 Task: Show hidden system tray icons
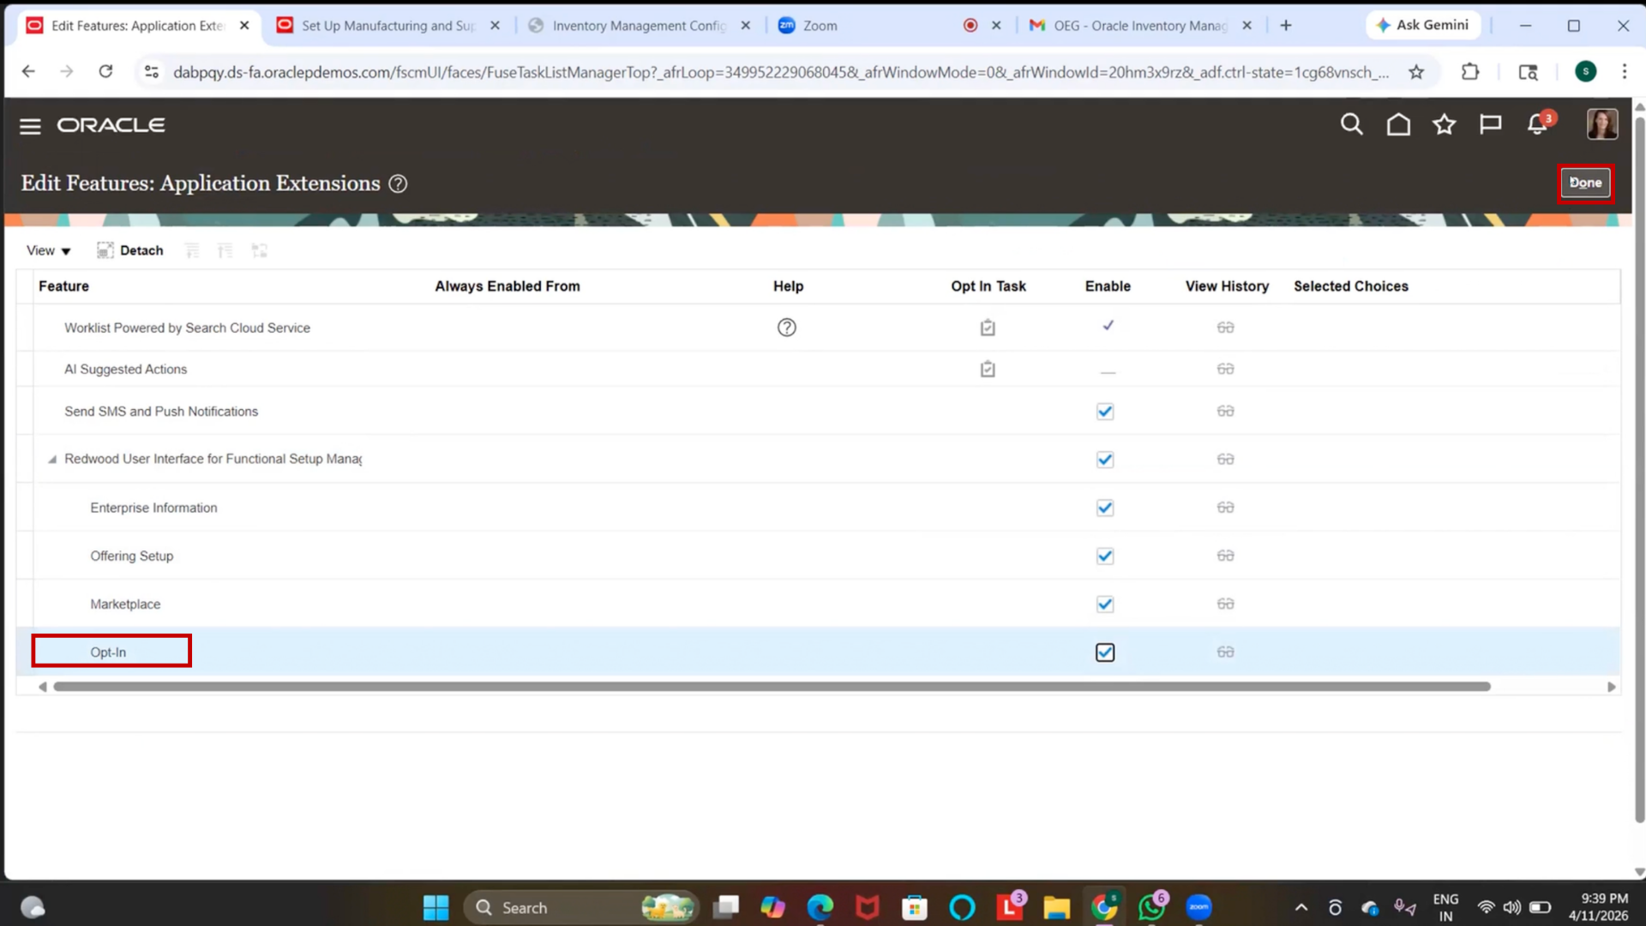click(1301, 907)
